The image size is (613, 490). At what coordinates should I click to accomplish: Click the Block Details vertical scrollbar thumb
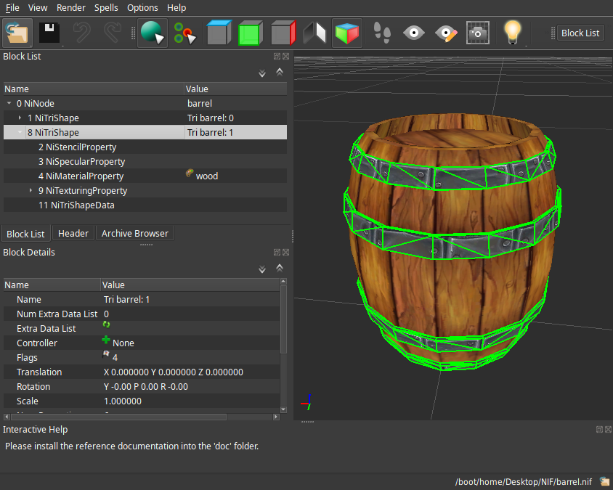click(283, 319)
